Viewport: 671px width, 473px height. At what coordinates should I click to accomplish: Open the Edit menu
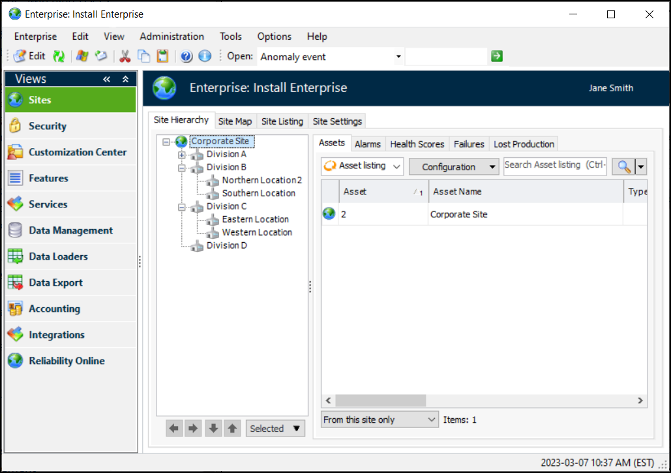click(x=80, y=37)
